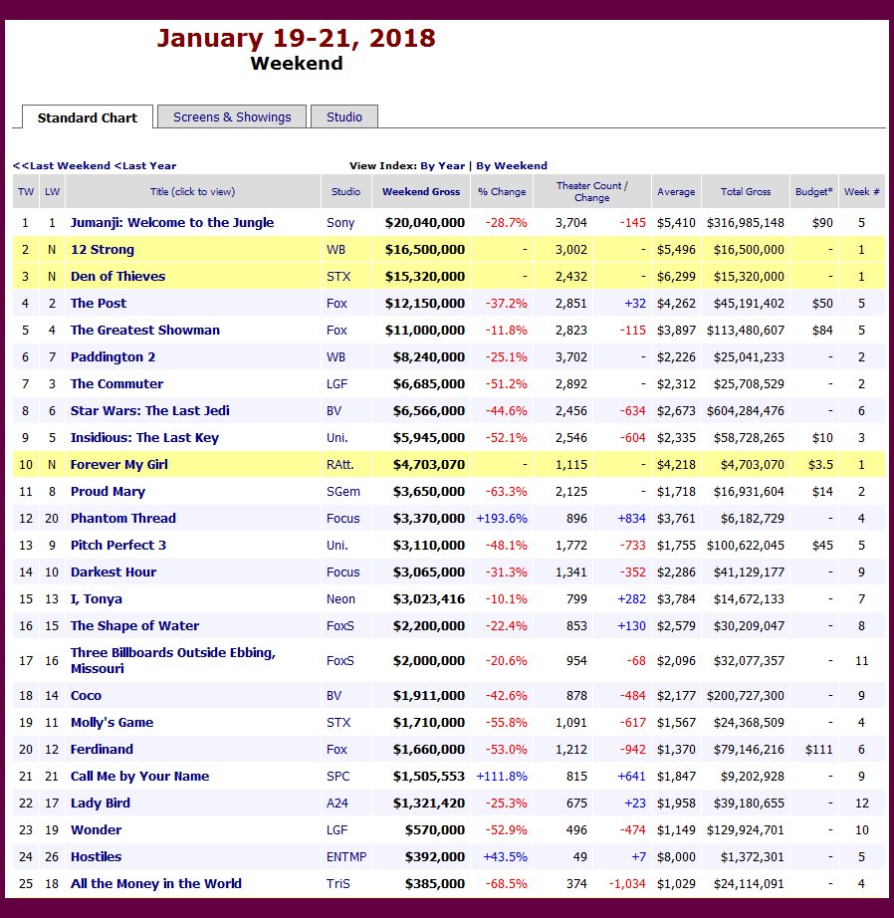Open Three Billboards Outside Ebbing, Missouri link
Image resolution: width=894 pixels, height=918 pixels.
click(x=172, y=660)
